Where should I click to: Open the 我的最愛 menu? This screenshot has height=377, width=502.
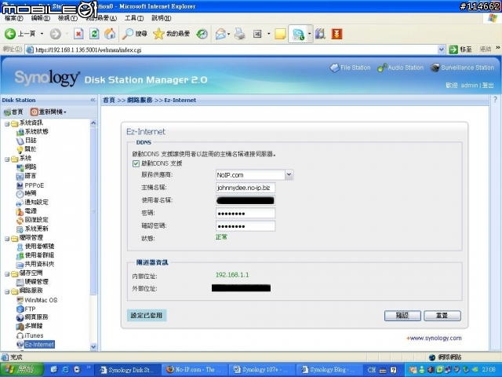[101, 18]
